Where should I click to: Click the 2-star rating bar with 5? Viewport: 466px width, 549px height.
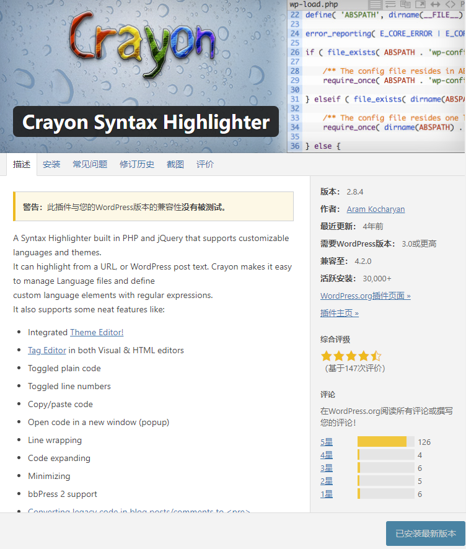click(x=386, y=481)
